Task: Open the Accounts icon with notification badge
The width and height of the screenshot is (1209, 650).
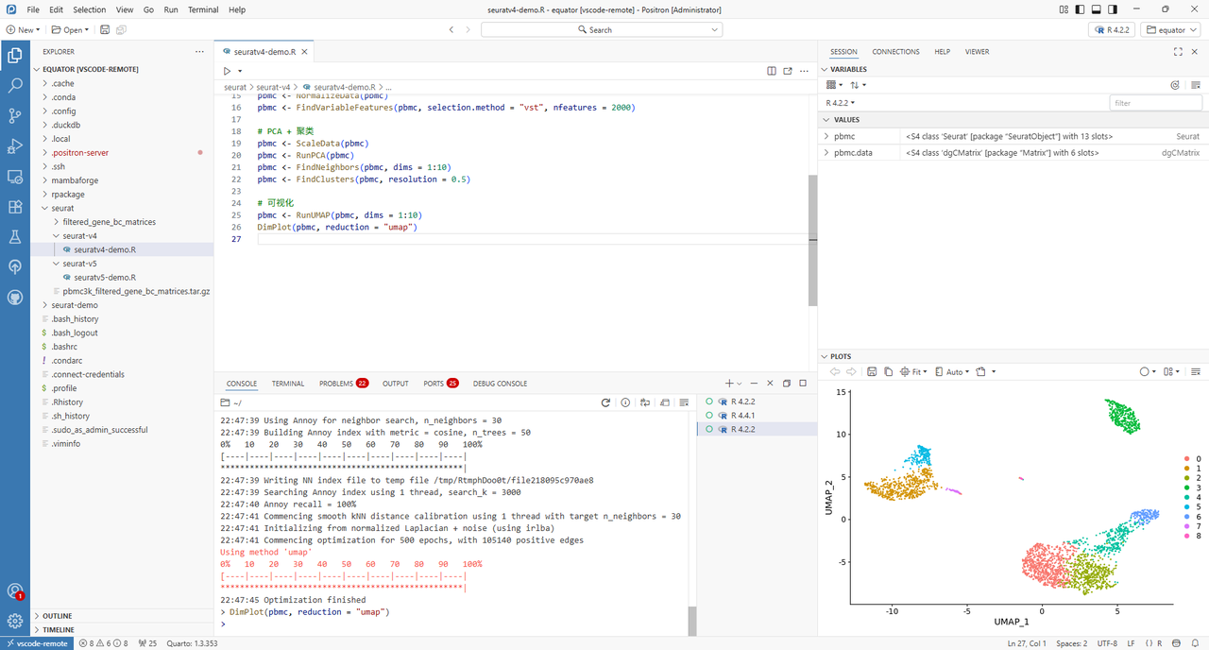Action: (x=15, y=591)
